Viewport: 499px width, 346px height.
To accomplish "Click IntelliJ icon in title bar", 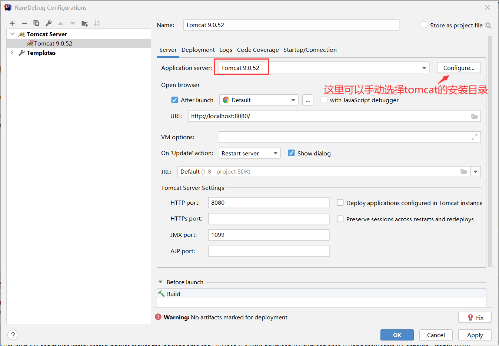I will 8,7.
